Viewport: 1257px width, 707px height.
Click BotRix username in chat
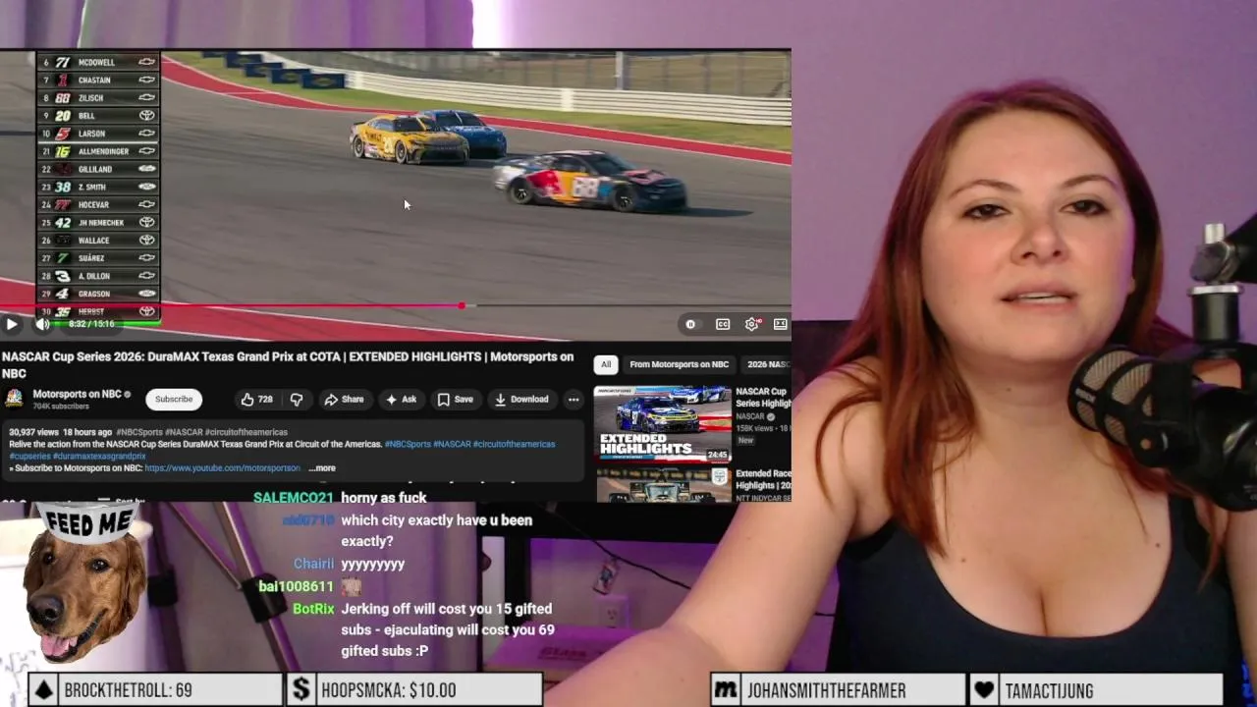pyautogui.click(x=313, y=609)
